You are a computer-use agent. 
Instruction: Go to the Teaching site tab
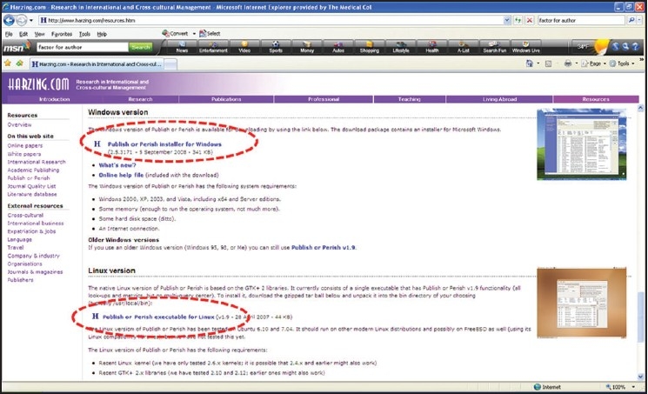coord(409,99)
